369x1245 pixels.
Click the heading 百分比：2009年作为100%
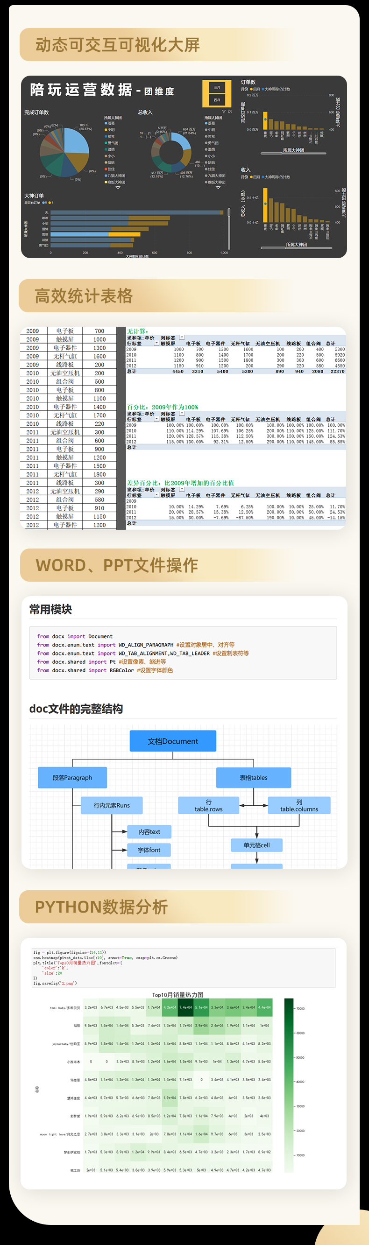163,407
